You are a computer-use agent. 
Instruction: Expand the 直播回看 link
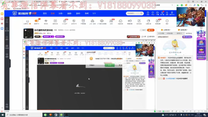click(x=183, y=30)
